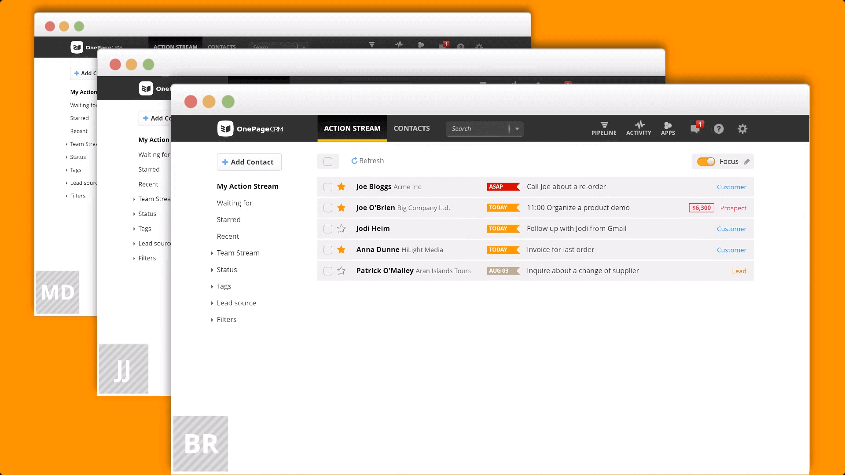Select Recent in front sidebar
The image size is (845, 475).
pyautogui.click(x=228, y=237)
